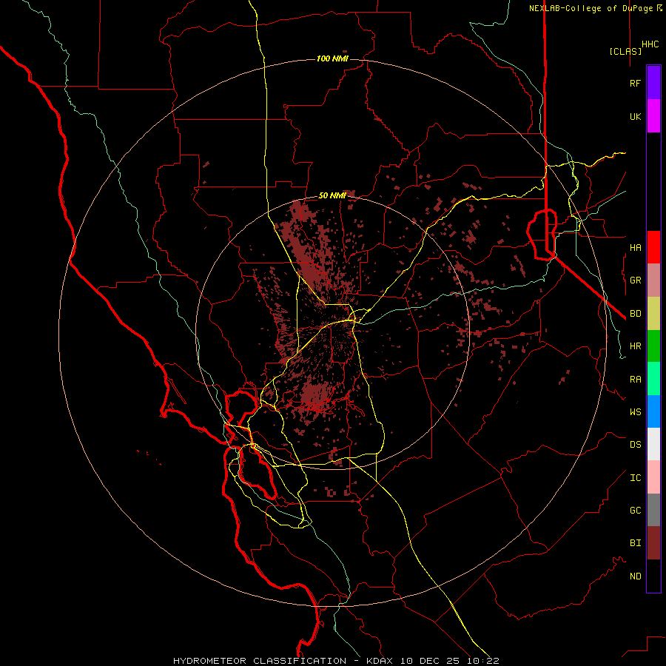This screenshot has width=666, height=666.
Task: Click the NEXLAB-College of DuPage credit text
Action: 593,8
